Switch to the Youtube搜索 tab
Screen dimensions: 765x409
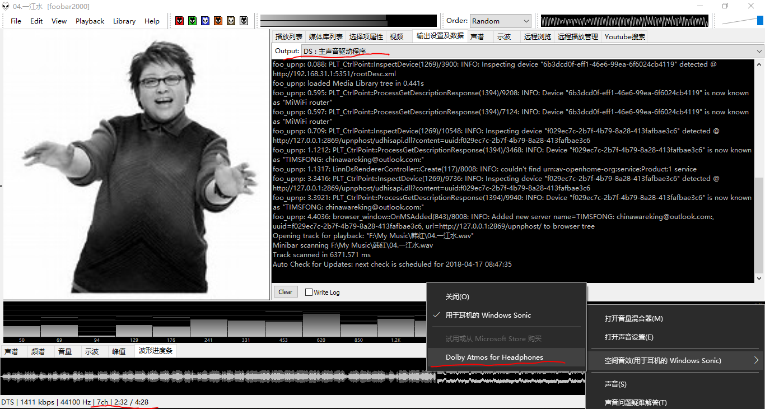pos(624,37)
